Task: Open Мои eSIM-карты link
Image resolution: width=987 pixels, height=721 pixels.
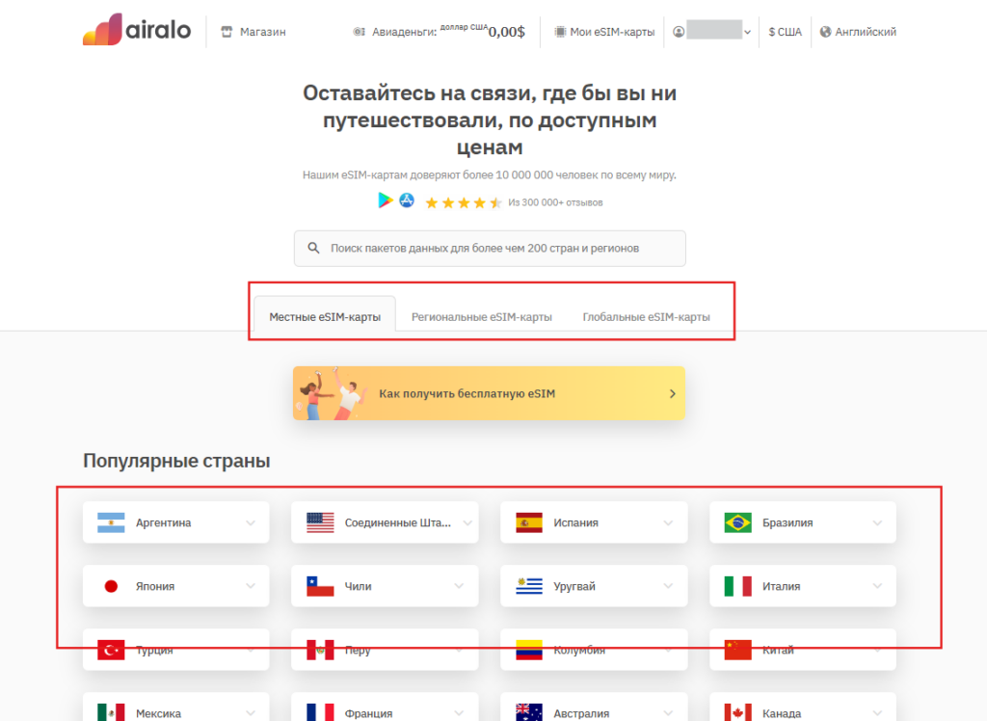Action: [604, 32]
